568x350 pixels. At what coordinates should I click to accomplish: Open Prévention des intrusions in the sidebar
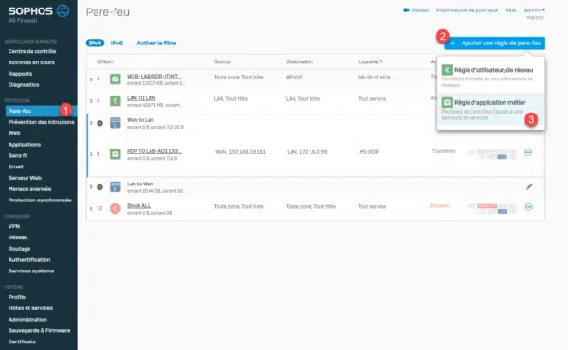coord(42,122)
